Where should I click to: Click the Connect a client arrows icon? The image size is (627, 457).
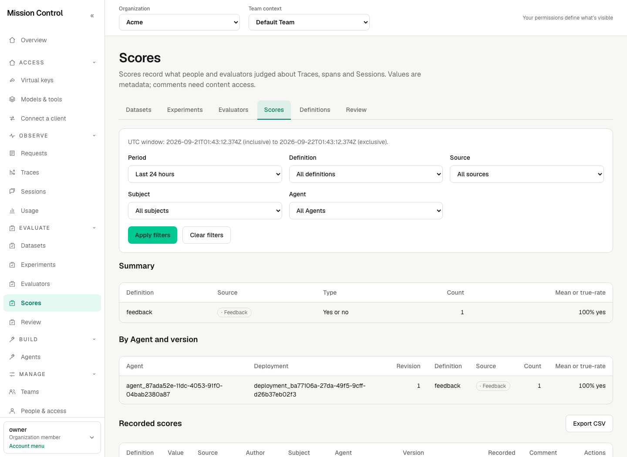[x=12, y=118]
